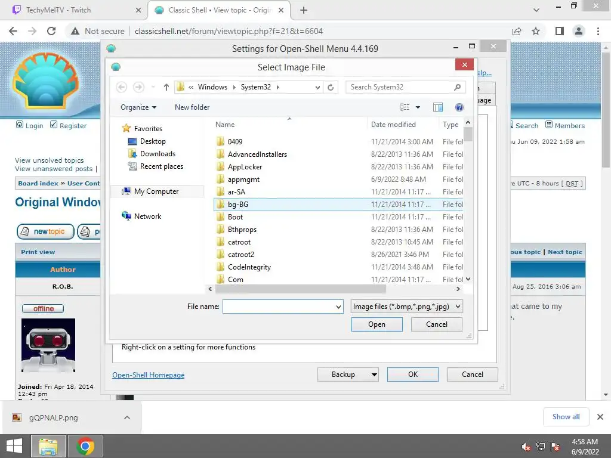
Task: Open Chrome three-dot menu
Action: coord(598,31)
